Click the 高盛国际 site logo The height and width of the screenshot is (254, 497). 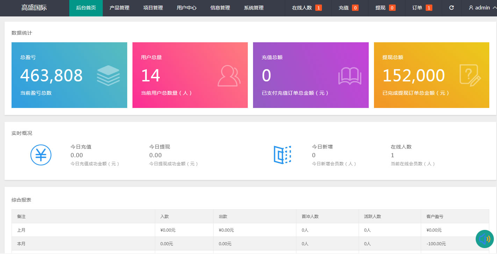(x=34, y=8)
